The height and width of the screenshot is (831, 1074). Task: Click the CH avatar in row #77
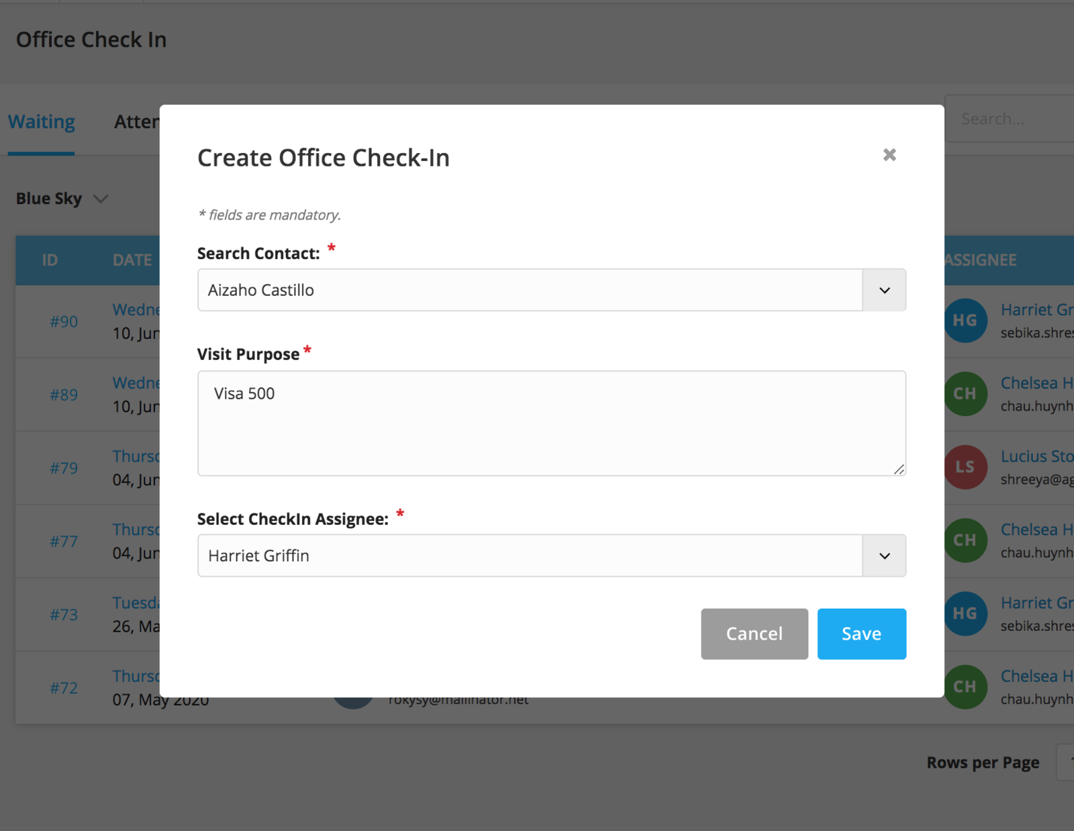[965, 540]
